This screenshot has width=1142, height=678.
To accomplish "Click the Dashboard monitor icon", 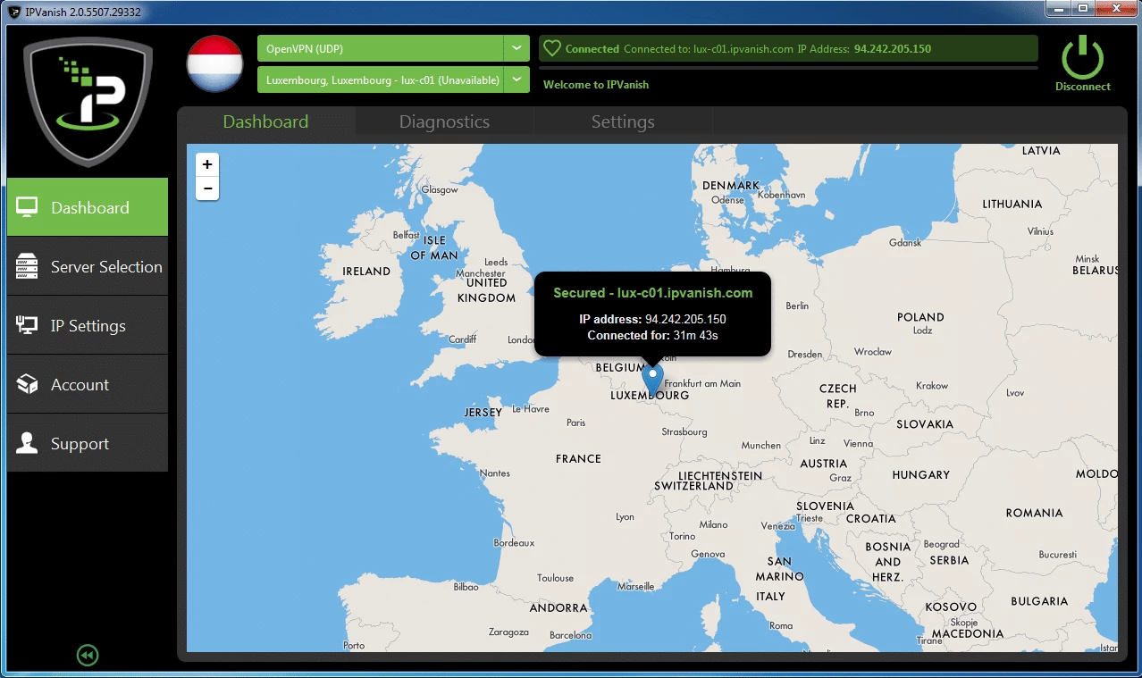I will coord(27,207).
